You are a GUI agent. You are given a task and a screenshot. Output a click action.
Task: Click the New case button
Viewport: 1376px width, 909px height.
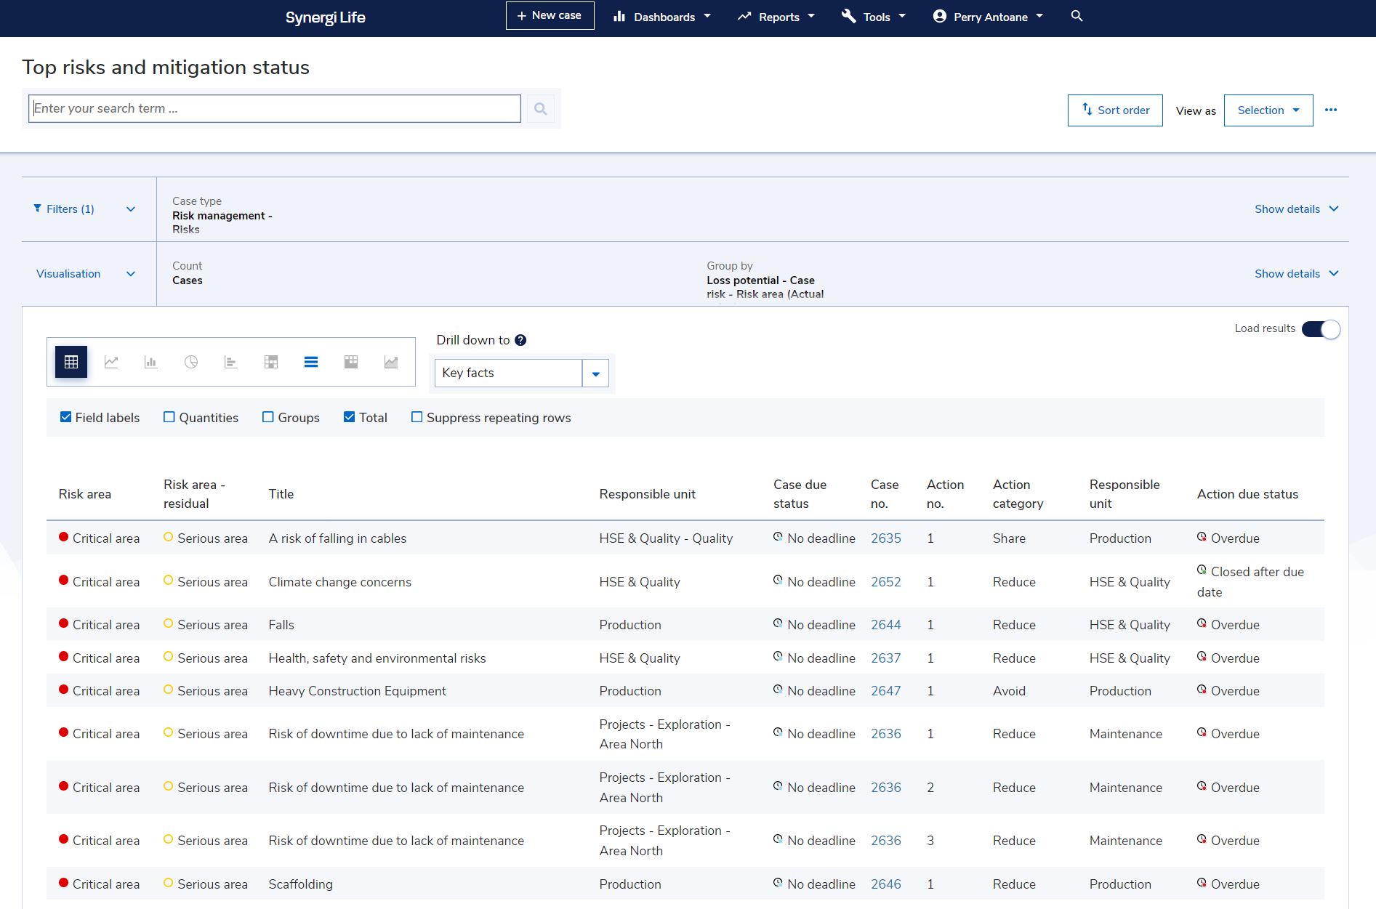pyautogui.click(x=550, y=15)
